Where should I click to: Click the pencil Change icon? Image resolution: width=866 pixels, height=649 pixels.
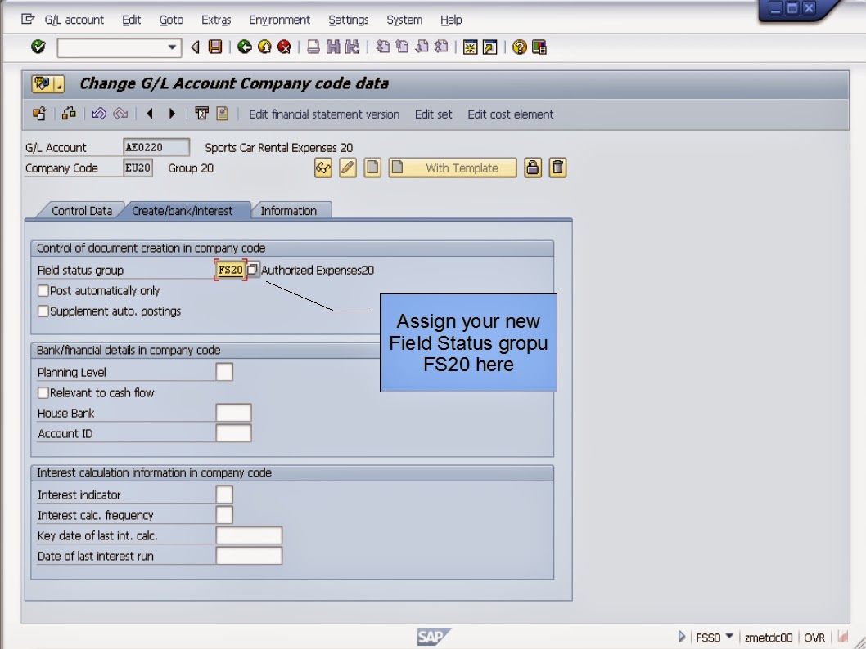[345, 168]
